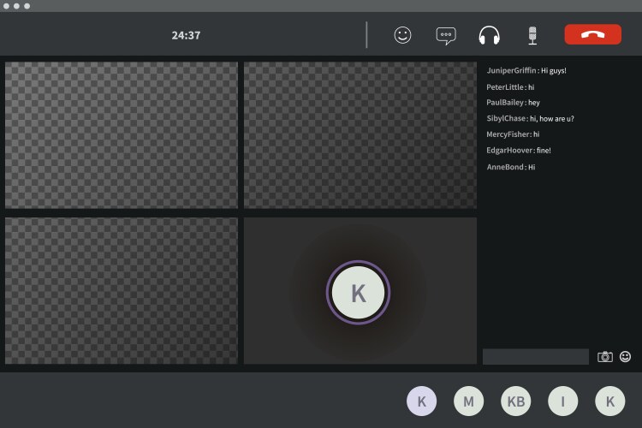
Task: Select the I participant avatar
Action: click(562, 401)
